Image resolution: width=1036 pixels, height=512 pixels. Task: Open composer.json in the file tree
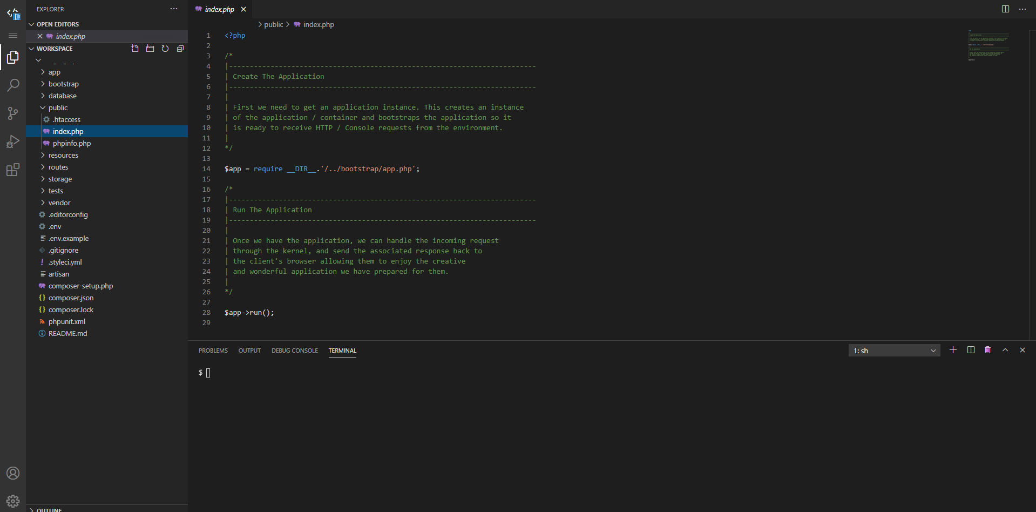tap(71, 298)
